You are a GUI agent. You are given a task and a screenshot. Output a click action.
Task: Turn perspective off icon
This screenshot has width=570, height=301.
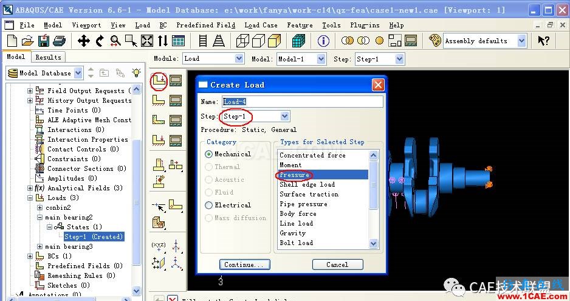(x=203, y=41)
